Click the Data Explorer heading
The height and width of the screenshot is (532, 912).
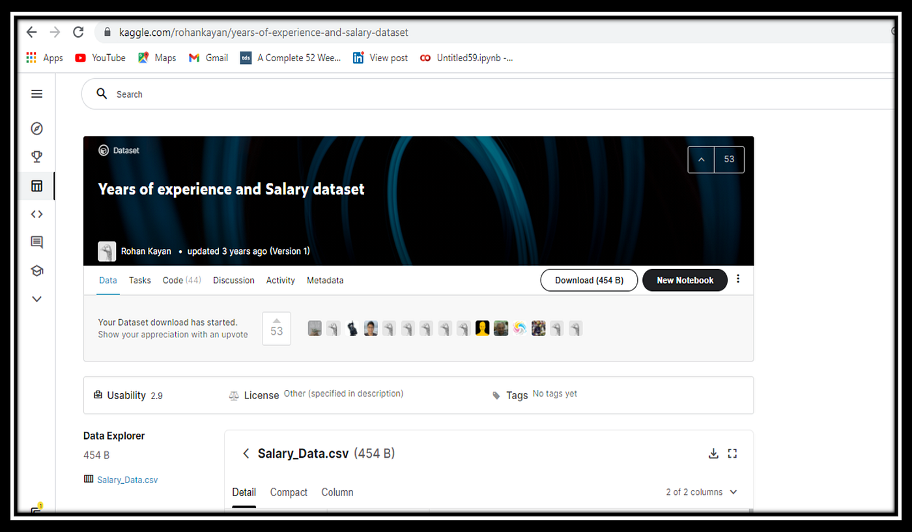pyautogui.click(x=114, y=436)
